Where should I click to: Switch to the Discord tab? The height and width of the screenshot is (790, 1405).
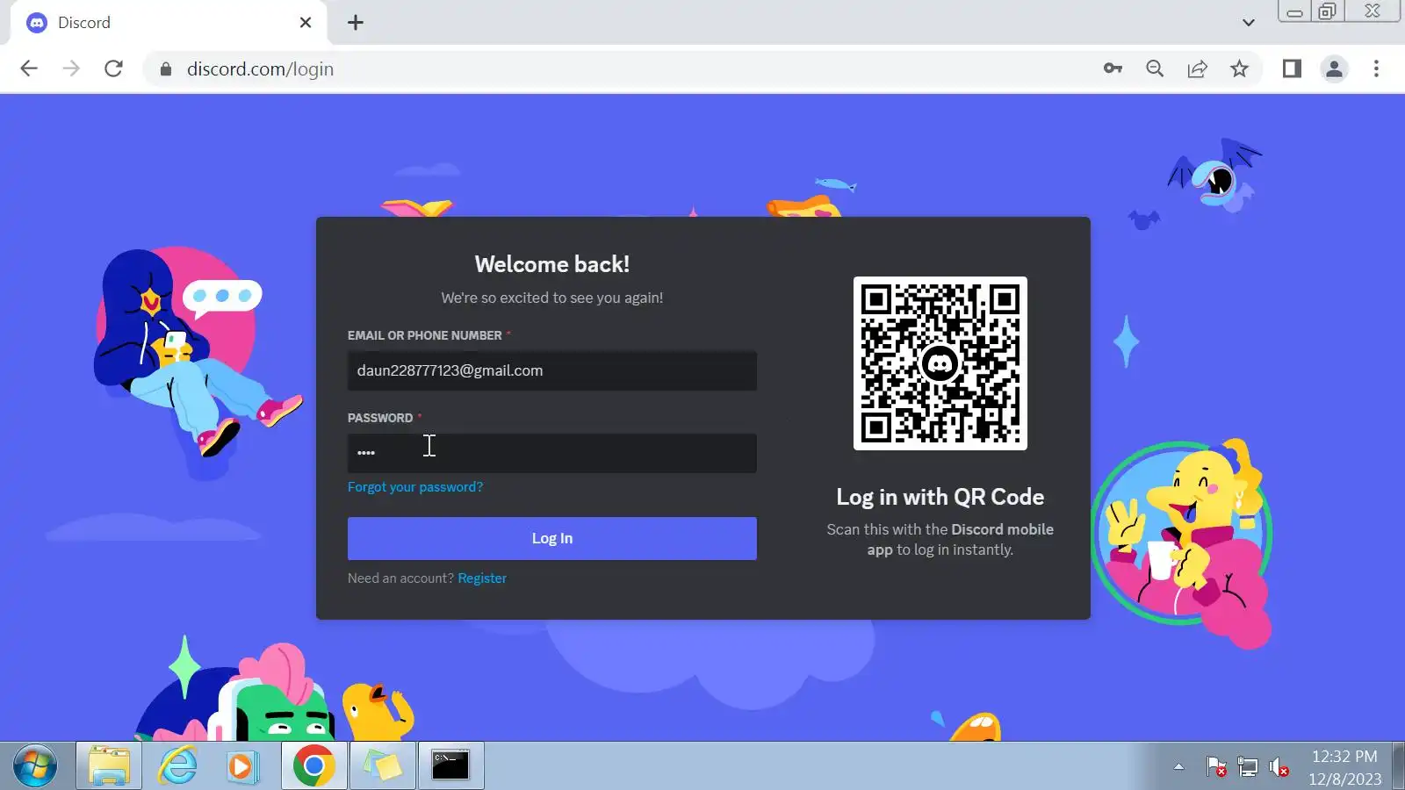coord(169,23)
